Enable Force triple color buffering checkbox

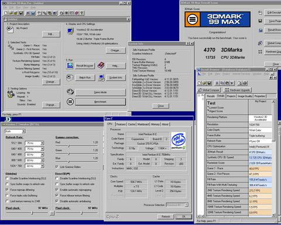point(7,195)
